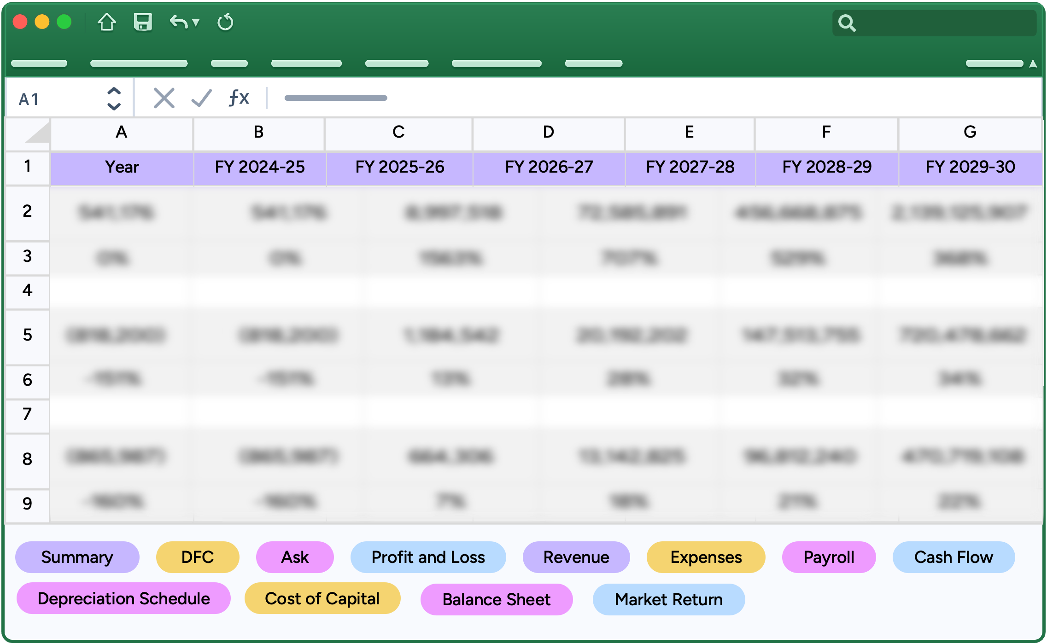Click the Home icon in the title bar
The height and width of the screenshot is (643, 1047).
[x=106, y=22]
